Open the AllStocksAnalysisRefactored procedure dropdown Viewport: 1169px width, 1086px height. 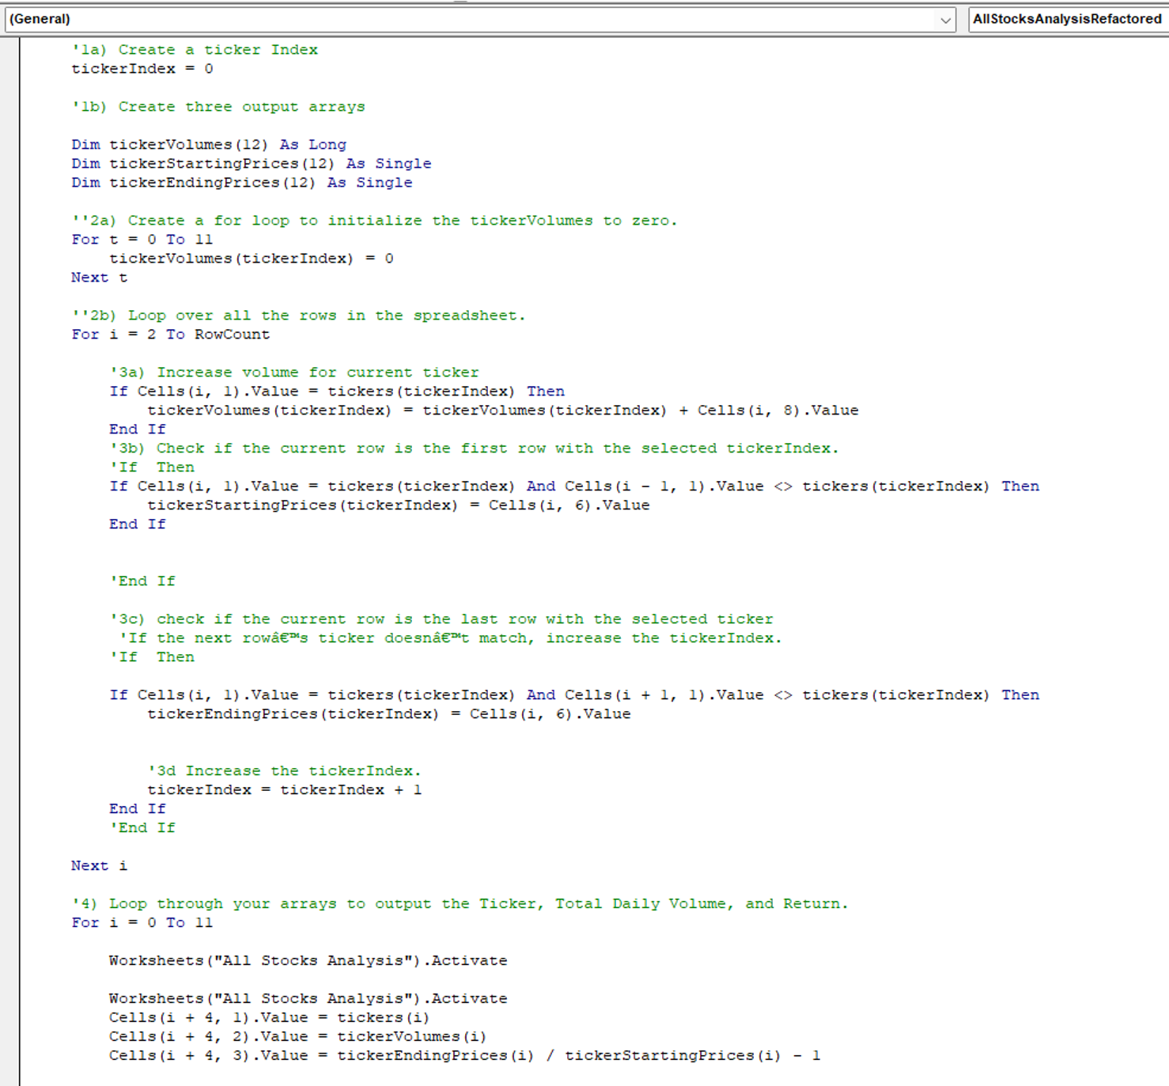point(1068,19)
